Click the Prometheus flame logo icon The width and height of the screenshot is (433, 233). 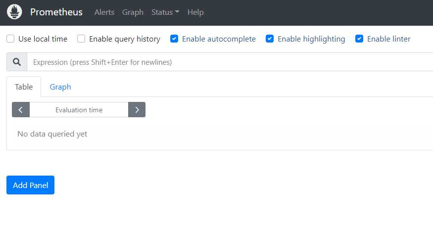pos(14,12)
